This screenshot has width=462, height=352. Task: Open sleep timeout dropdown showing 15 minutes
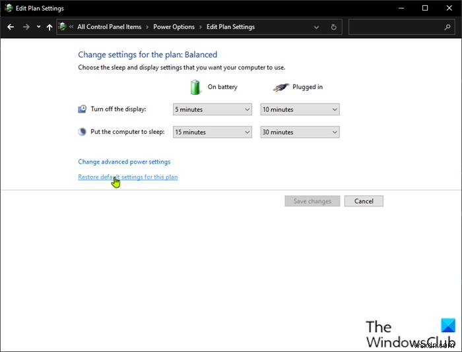213,132
